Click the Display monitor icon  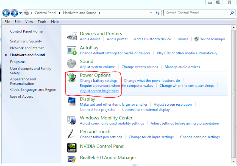coord(72,102)
